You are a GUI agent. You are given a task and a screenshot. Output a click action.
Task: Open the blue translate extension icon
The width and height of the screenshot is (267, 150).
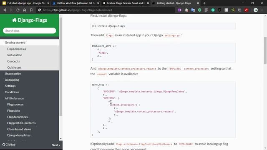tap(193, 10)
